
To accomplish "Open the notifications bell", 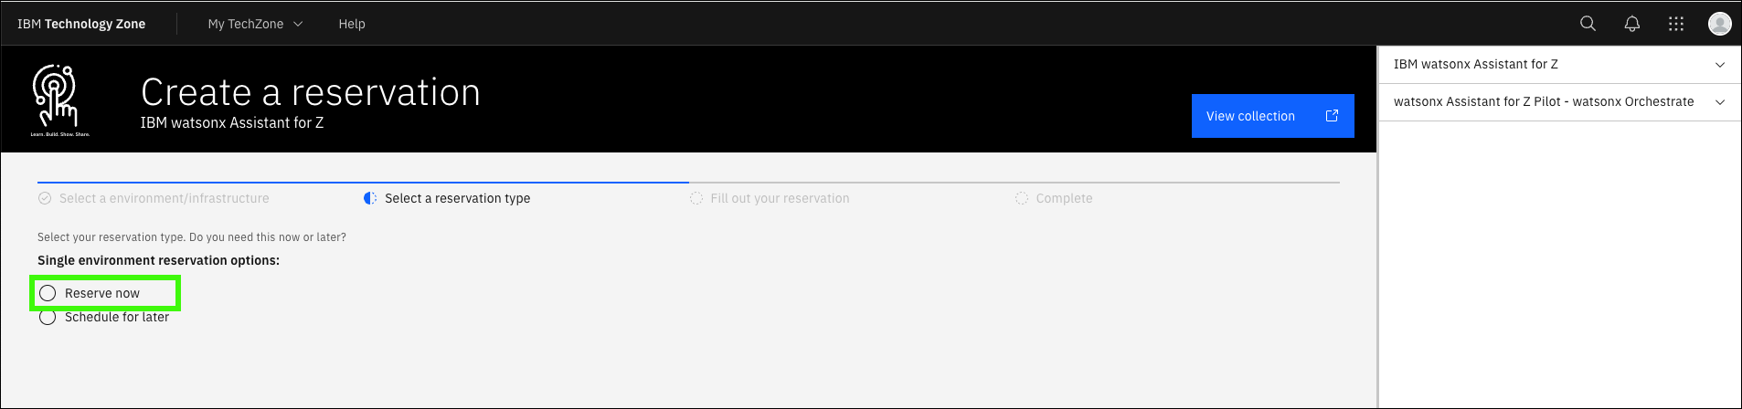I will (1632, 24).
